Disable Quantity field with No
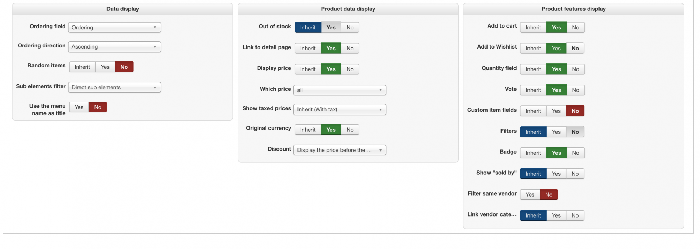 tap(575, 69)
